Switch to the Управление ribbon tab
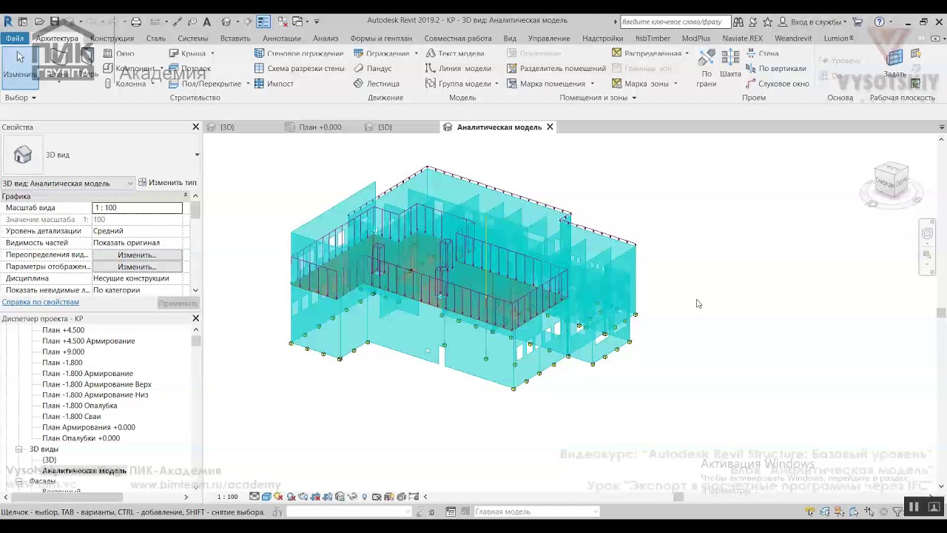Image resolution: width=947 pixels, height=533 pixels. (549, 38)
